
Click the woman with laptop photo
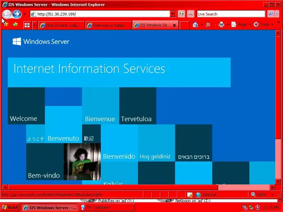pos(82,161)
